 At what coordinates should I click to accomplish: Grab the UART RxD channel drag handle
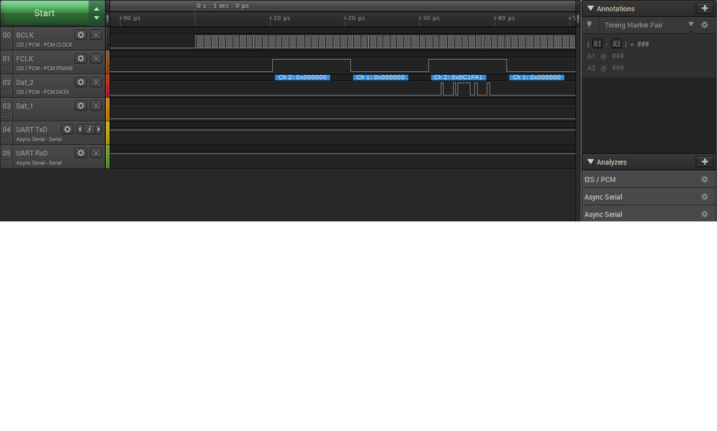coord(6,162)
